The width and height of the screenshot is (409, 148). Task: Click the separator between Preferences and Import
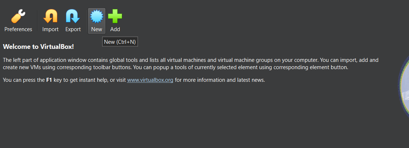(38, 21)
